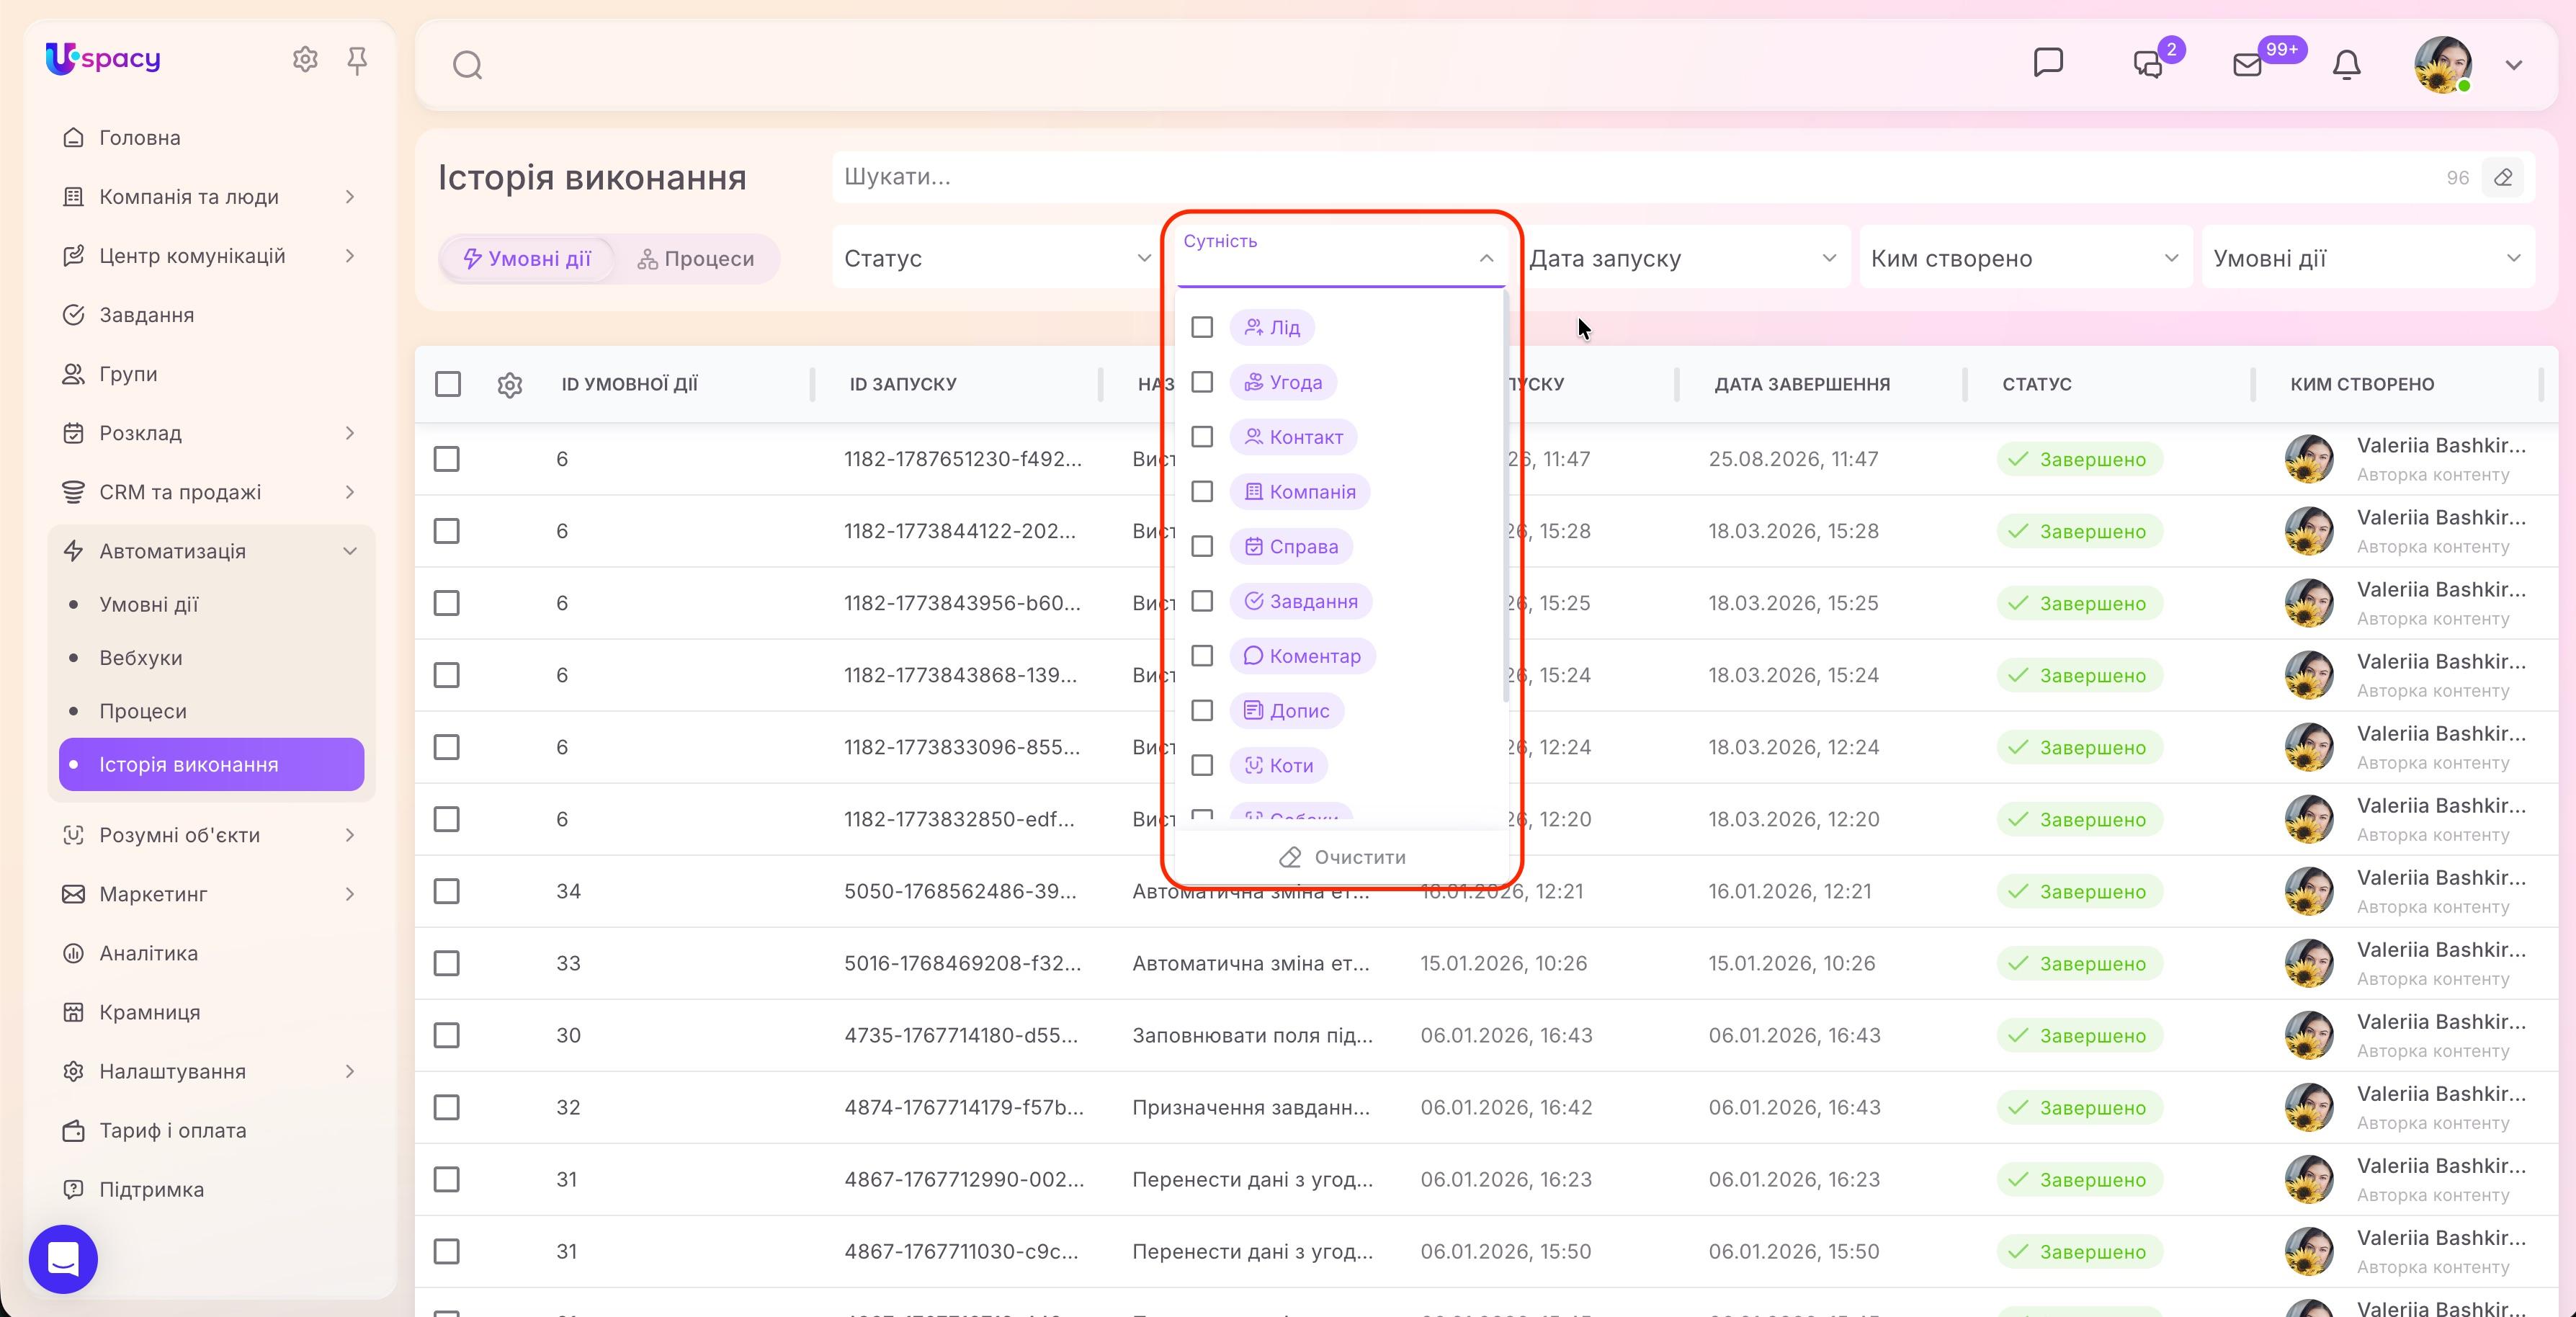
Task: Collapse the Автоматизація sidebar section
Action: (x=350, y=551)
